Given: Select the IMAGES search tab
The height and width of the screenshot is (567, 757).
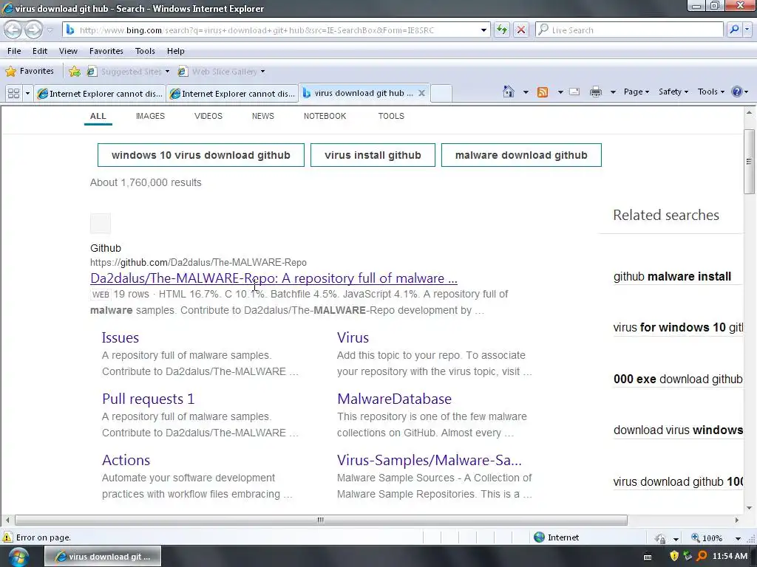Looking at the screenshot, I should [150, 116].
